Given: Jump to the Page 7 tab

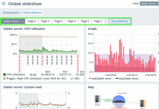Looking at the screenshot, I should (x=98, y=21).
